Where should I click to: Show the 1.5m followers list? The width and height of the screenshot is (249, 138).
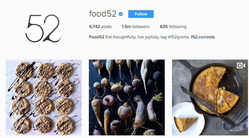[136, 26]
